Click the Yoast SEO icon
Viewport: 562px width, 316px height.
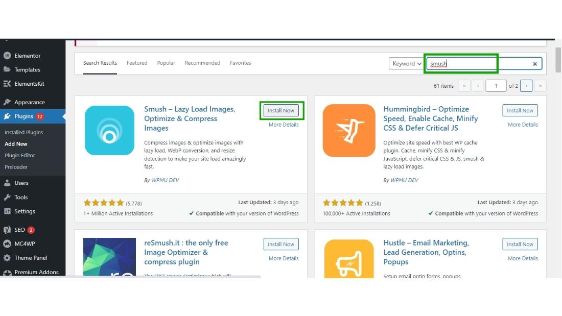7,230
